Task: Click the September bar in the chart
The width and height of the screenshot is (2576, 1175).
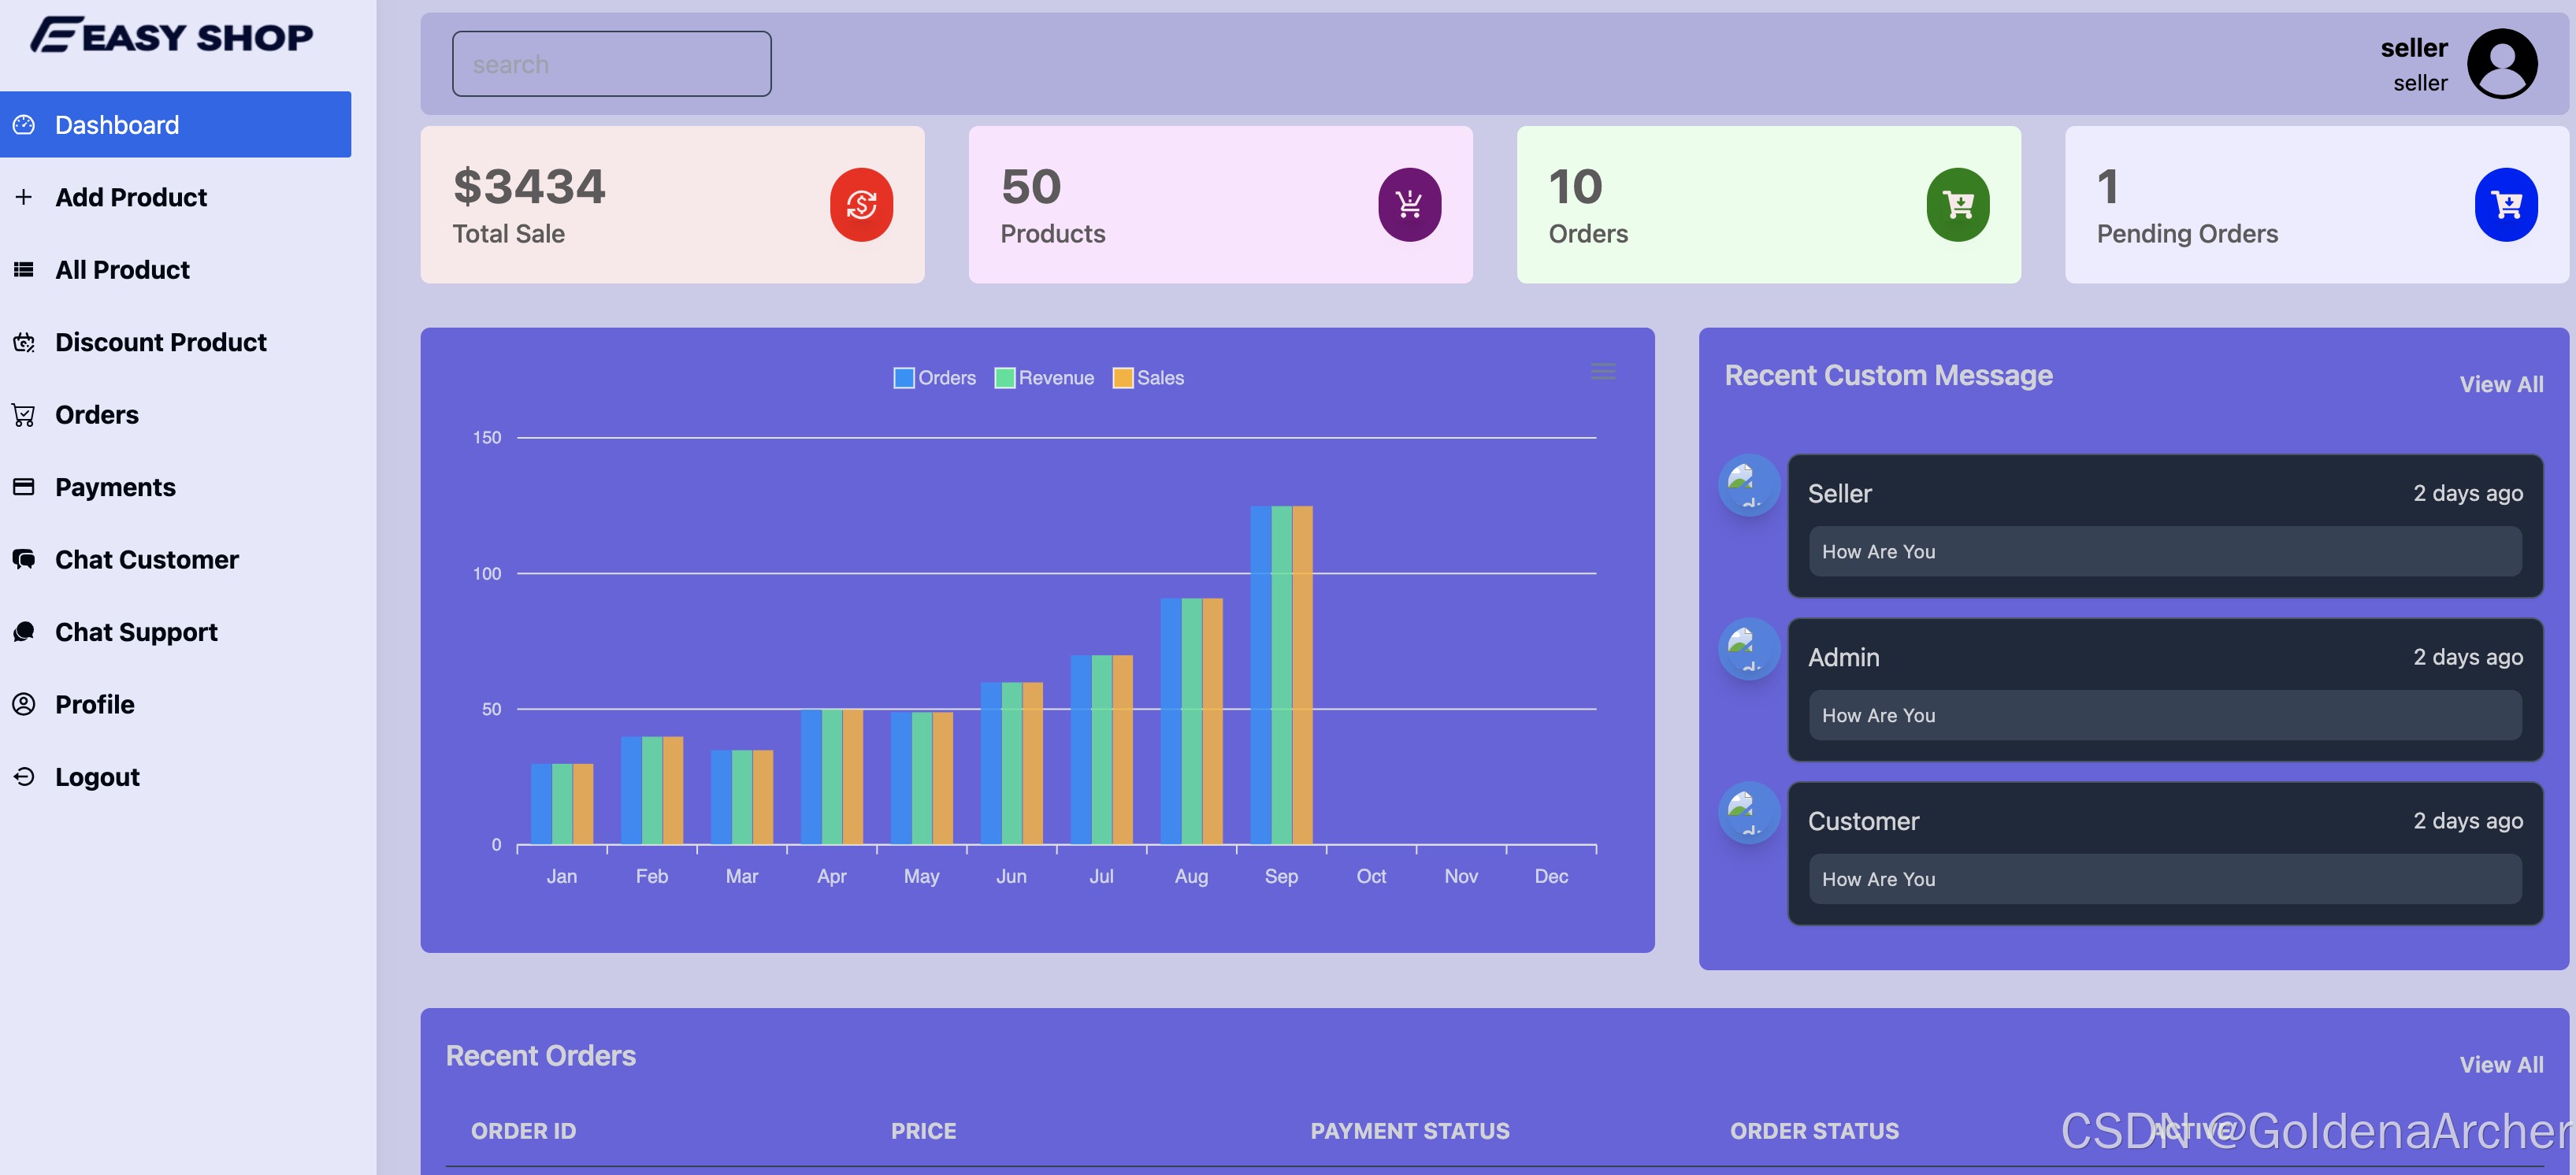Action: coord(1281,675)
